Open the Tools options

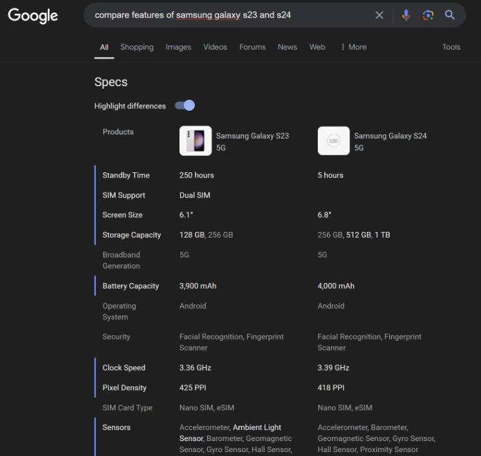(451, 47)
